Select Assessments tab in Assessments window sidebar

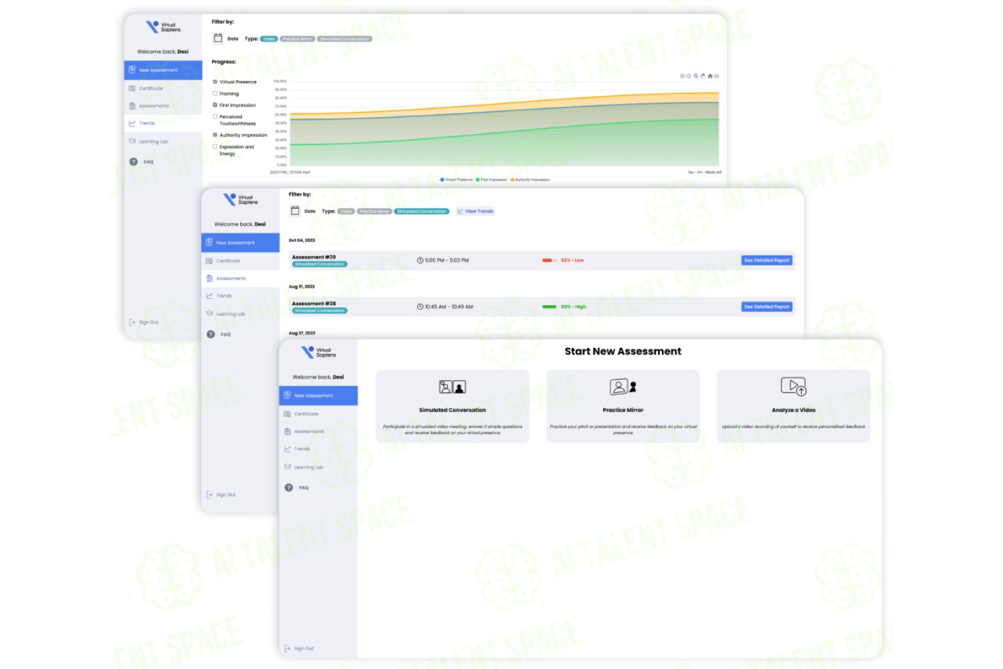241,278
